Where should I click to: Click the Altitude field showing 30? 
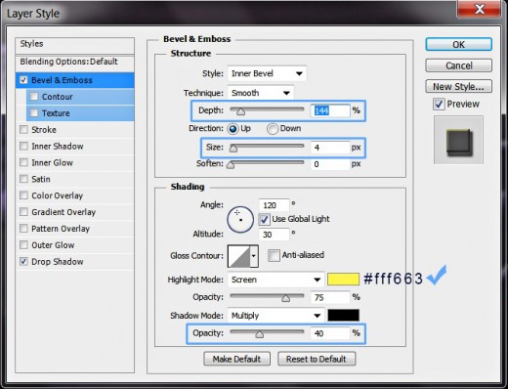[274, 235]
